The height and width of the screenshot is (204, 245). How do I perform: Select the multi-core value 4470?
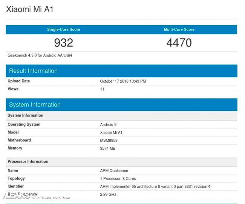(179, 43)
